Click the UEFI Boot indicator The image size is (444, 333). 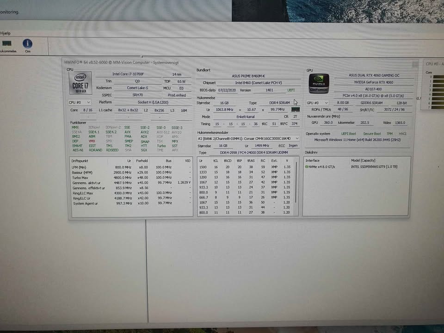click(348, 134)
